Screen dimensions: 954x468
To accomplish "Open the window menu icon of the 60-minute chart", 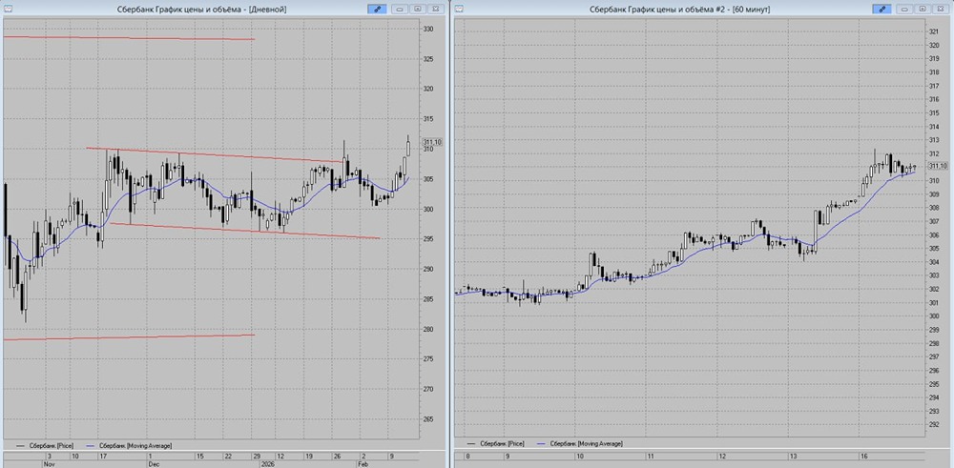I will [460, 10].
